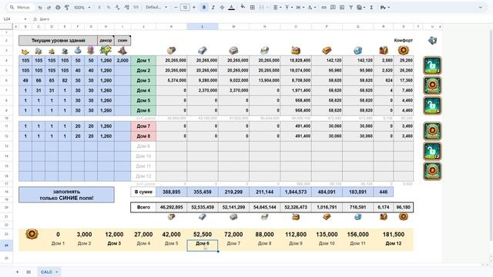The image size is (493, 277).
Task: Select the 388,895 cell in В сумке row
Action: coord(171,192)
